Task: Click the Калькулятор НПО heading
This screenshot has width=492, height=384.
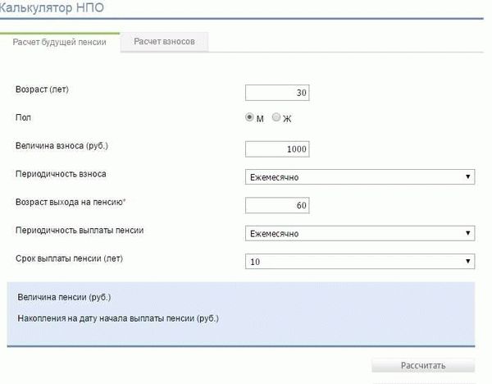Action: coord(51,7)
